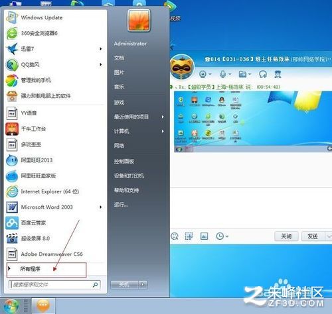Open Control Panel (控制面板)
The height and width of the screenshot is (314, 332).
click(x=124, y=162)
